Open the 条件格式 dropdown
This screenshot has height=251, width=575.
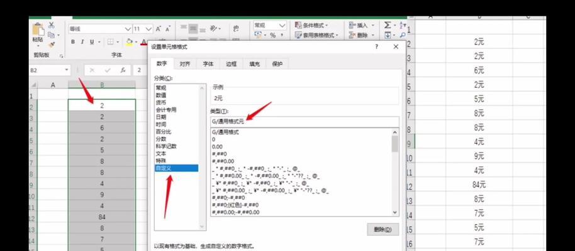coord(311,25)
